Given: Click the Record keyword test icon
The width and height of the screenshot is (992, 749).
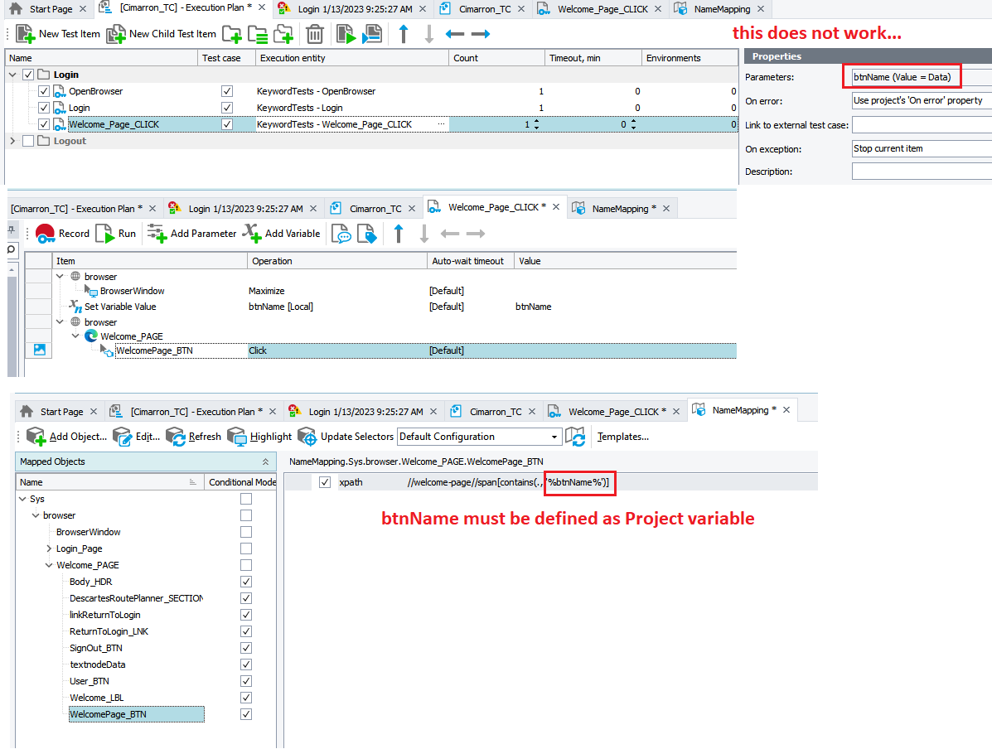Looking at the screenshot, I should click(x=45, y=234).
